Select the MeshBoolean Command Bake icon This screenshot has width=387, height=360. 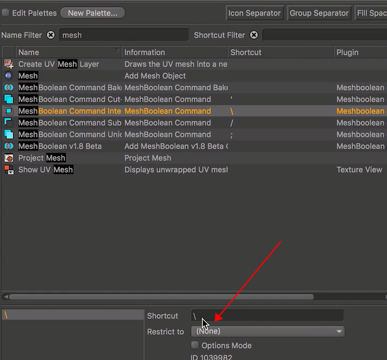pyautogui.click(x=9, y=88)
